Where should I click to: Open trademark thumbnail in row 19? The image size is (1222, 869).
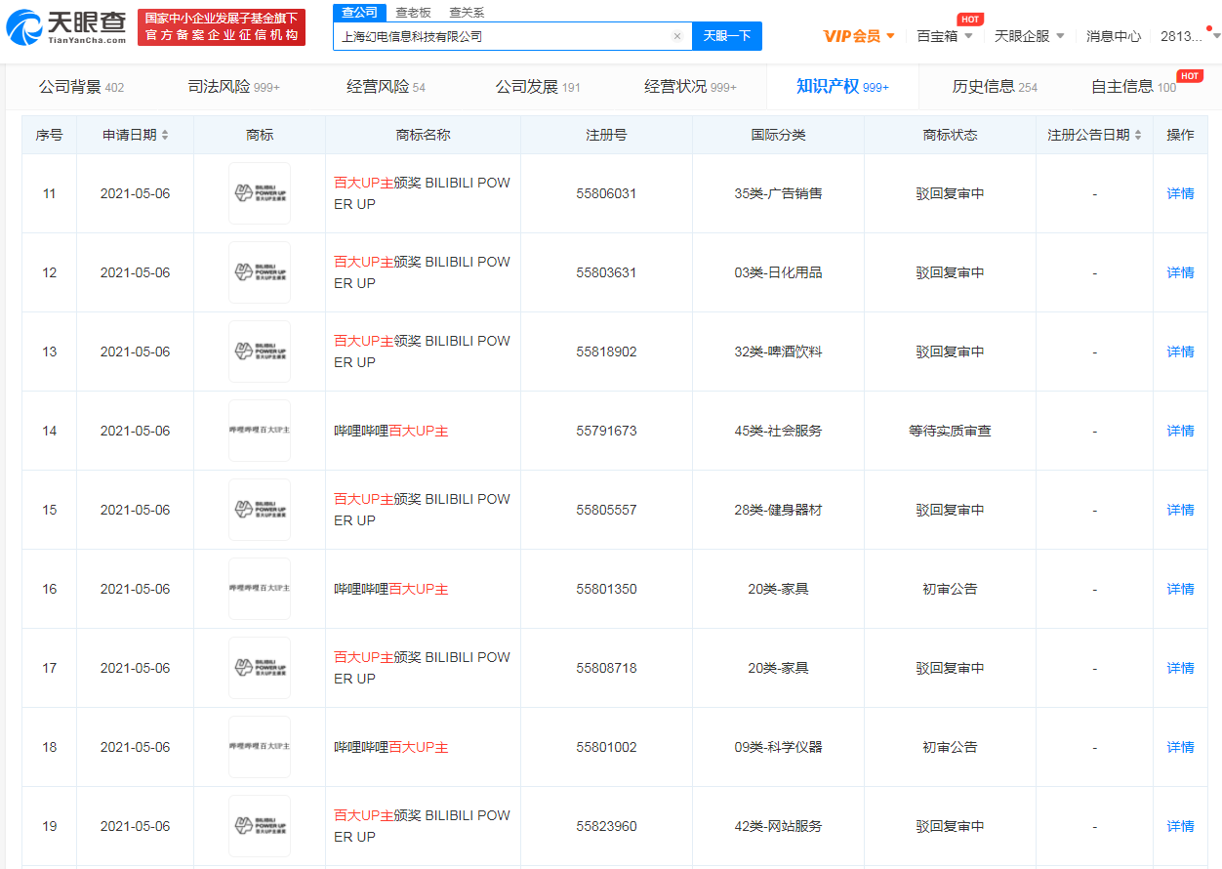point(260,826)
